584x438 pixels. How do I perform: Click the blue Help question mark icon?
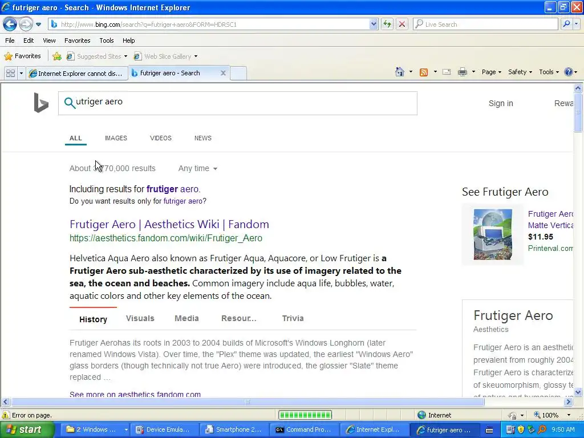pyautogui.click(x=569, y=72)
